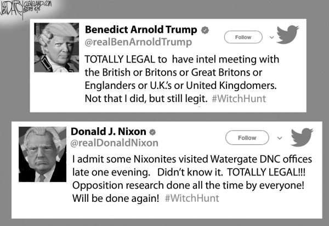Image resolution: width=329 pixels, height=226 pixels.
Task: Click the Benedict Arnold Trump display name
Action: click(x=141, y=30)
